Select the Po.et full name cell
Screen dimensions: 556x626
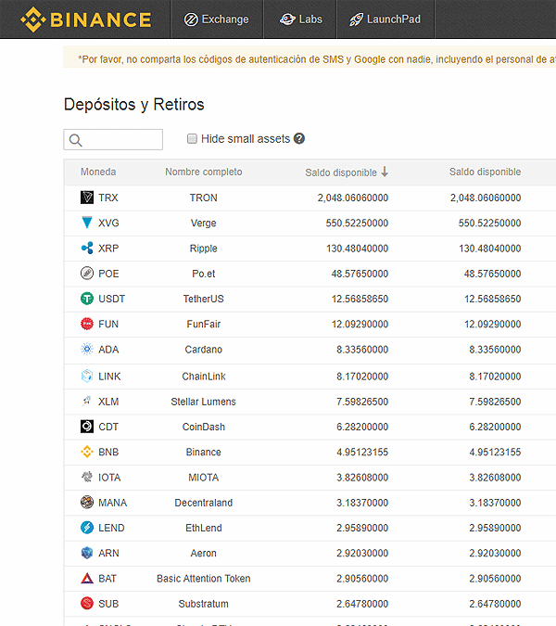(x=204, y=274)
